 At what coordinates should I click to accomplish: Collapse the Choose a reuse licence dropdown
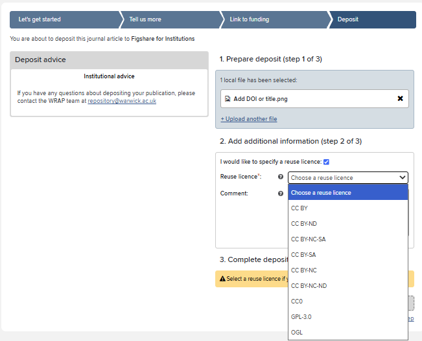click(x=348, y=178)
